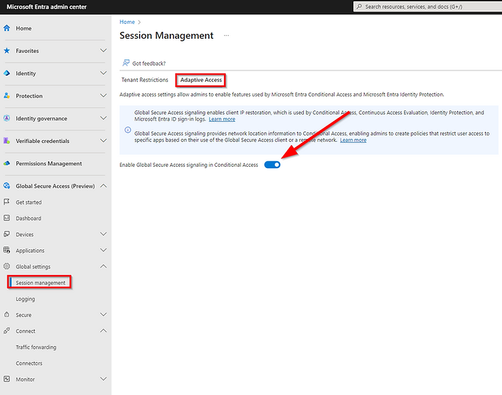Image resolution: width=502 pixels, height=395 pixels.
Task: Click the Verifiable credentials icon
Action: tap(7, 141)
